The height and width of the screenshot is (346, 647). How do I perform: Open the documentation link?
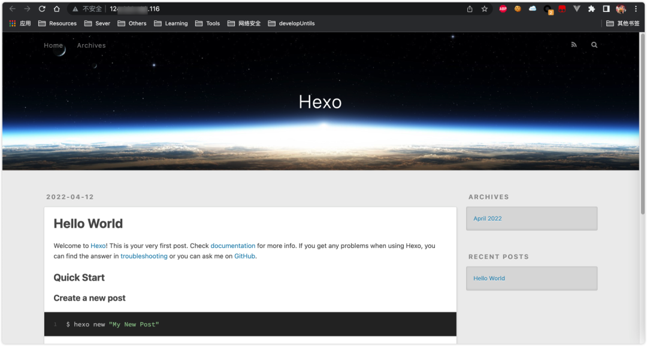[232, 246]
